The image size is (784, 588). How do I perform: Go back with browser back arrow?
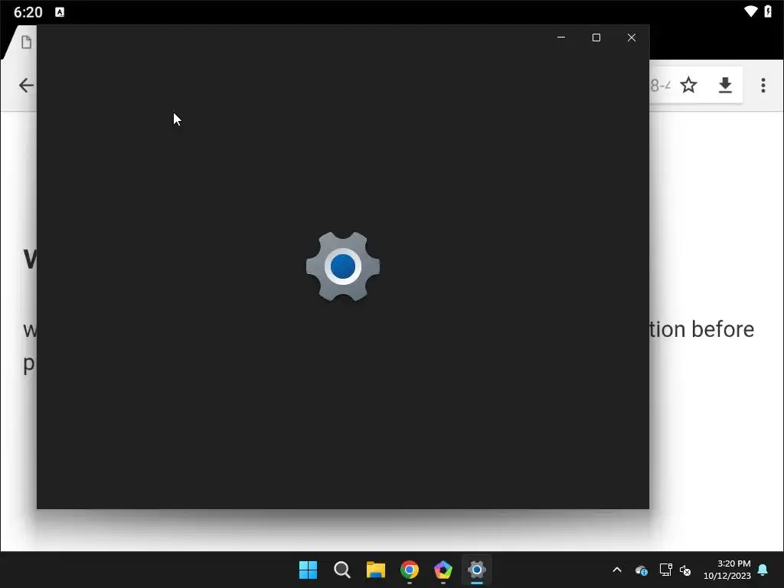tap(26, 85)
